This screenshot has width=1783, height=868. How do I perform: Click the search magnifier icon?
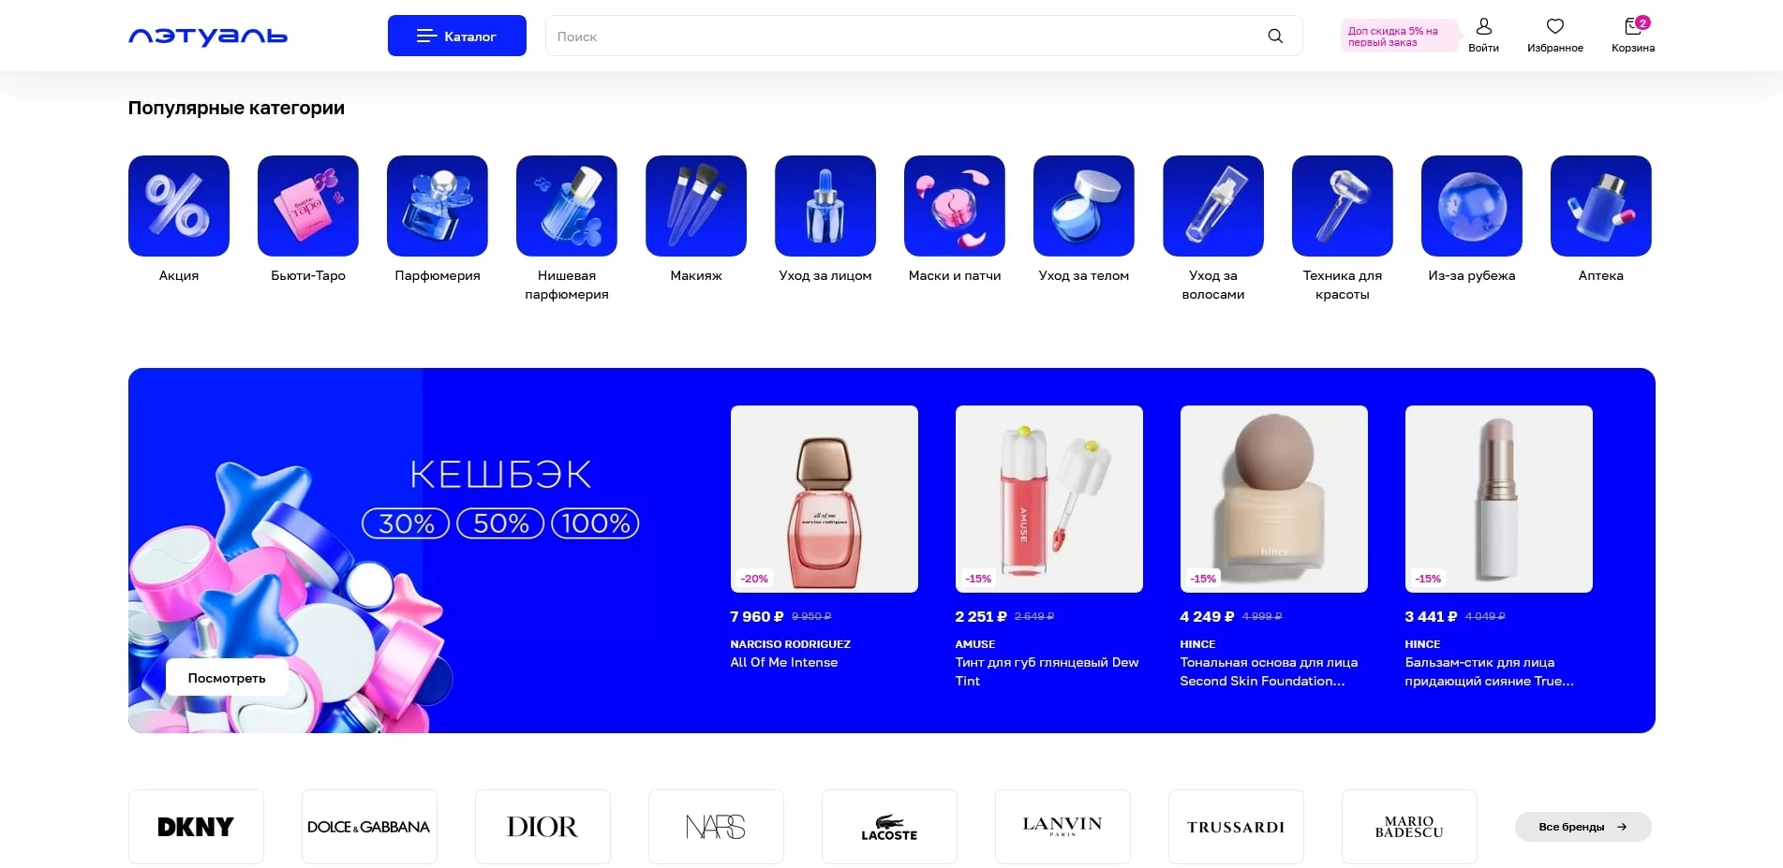point(1275,37)
